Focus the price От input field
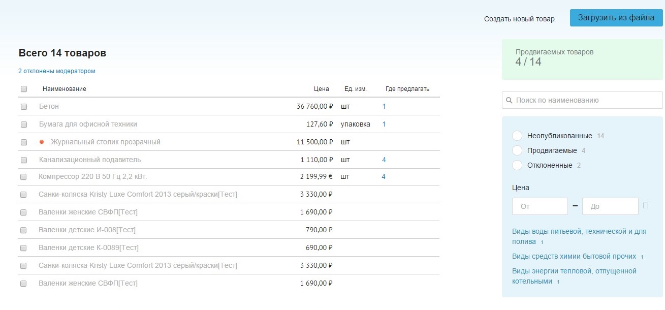The height and width of the screenshot is (310, 665). point(540,206)
